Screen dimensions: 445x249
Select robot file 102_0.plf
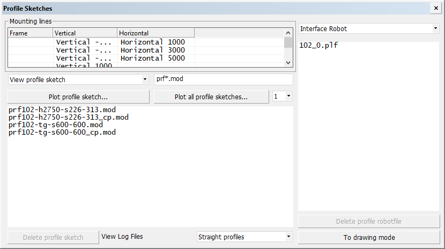click(319, 46)
